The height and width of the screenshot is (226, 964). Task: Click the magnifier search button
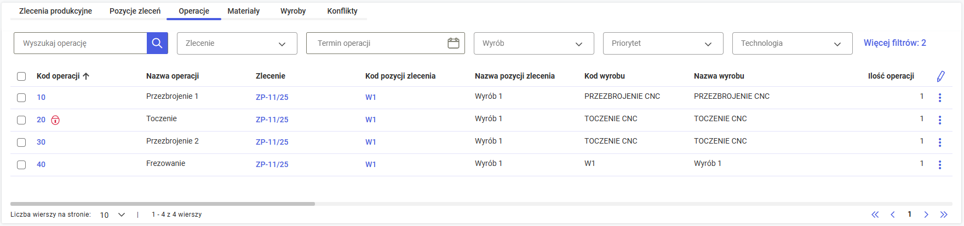(157, 43)
